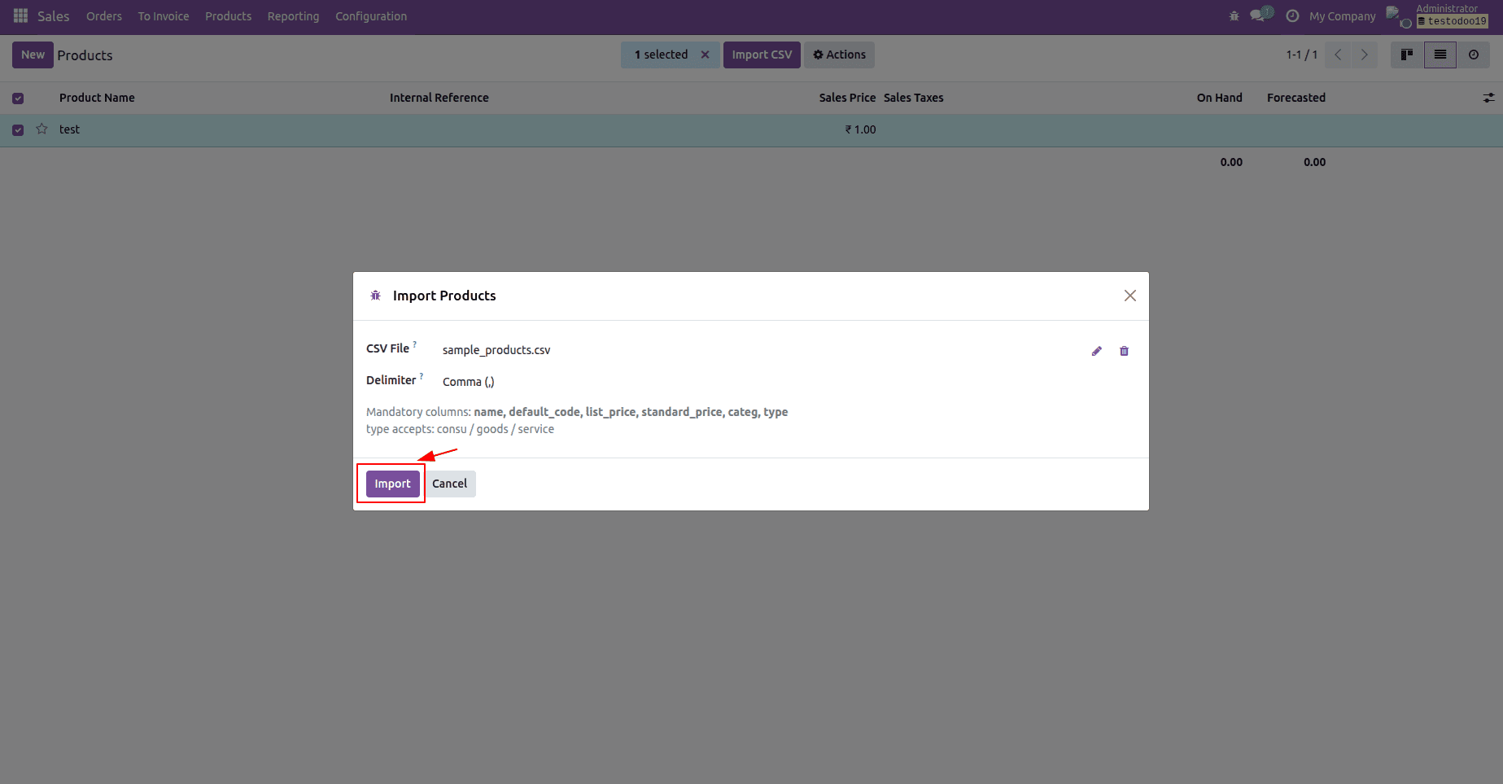Edit the CSV file with pencil icon
The image size is (1503, 784).
coord(1097,351)
